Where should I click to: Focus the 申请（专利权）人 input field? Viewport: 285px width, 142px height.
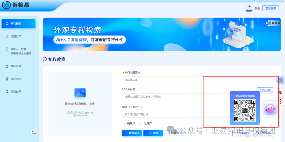pos(198,114)
